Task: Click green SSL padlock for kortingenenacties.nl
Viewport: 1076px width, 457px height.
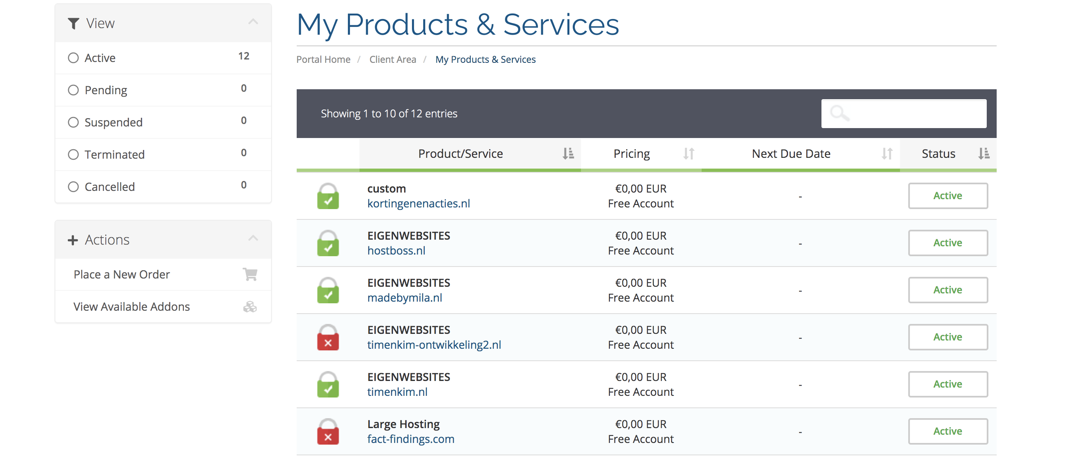Action: point(328,196)
